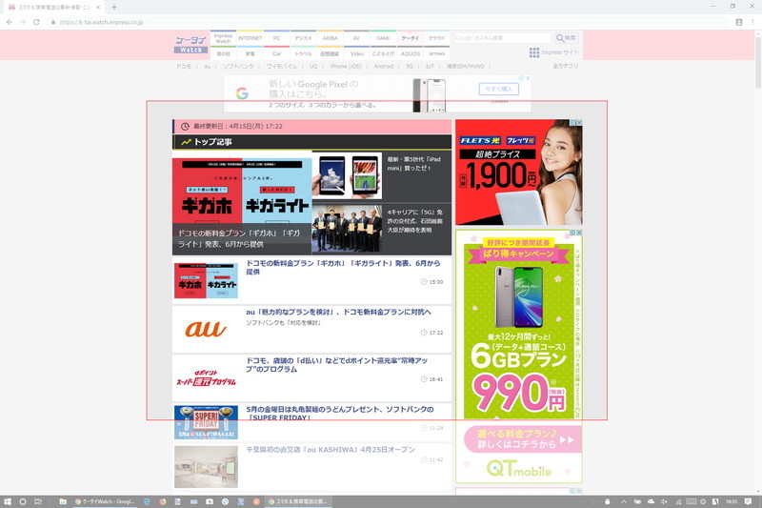762x508 pixels.
Task: Reload the page with the refresh icon
Action: pyautogui.click(x=36, y=22)
